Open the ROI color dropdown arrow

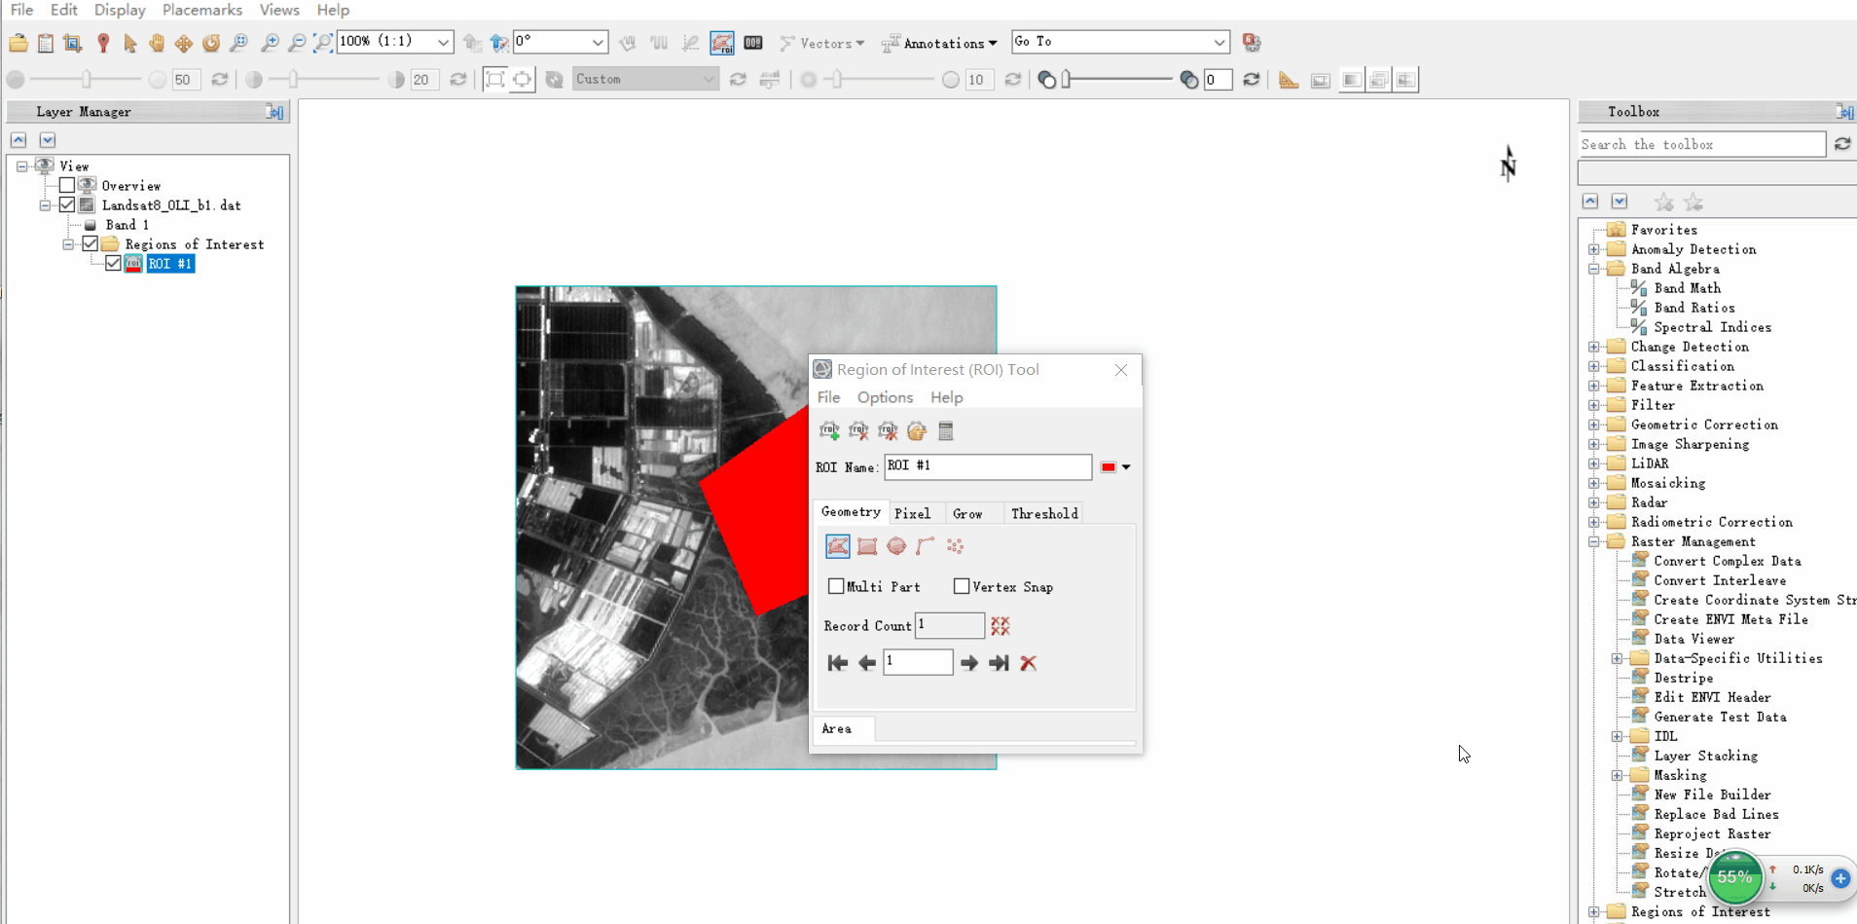(x=1126, y=467)
